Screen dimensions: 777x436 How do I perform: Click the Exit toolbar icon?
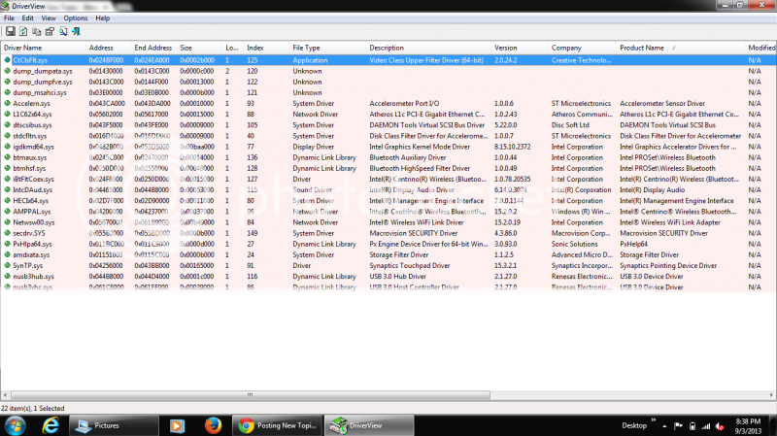pos(75,31)
